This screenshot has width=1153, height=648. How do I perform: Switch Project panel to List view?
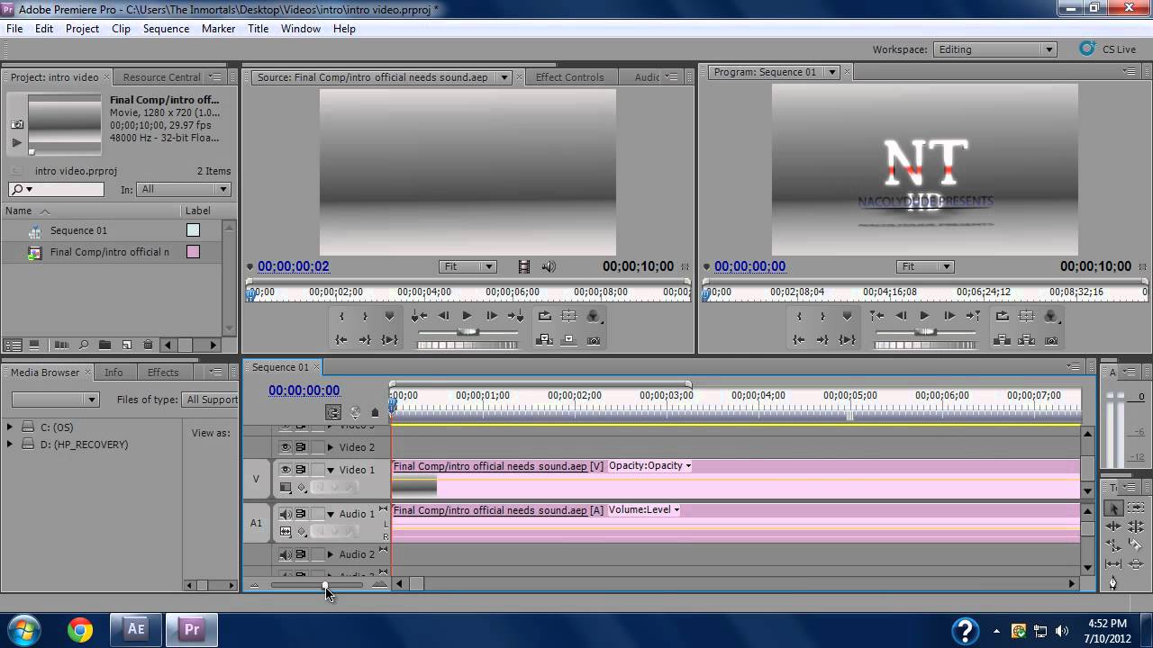(x=13, y=345)
